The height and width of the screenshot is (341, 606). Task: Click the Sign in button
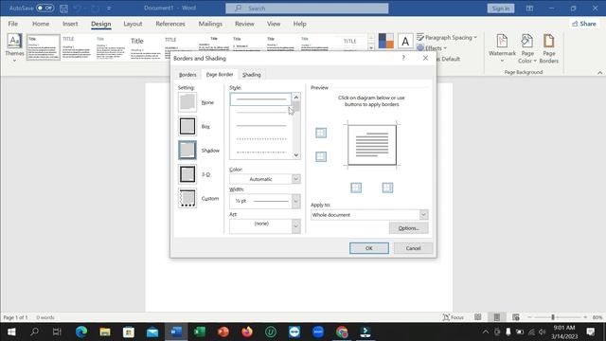501,9
